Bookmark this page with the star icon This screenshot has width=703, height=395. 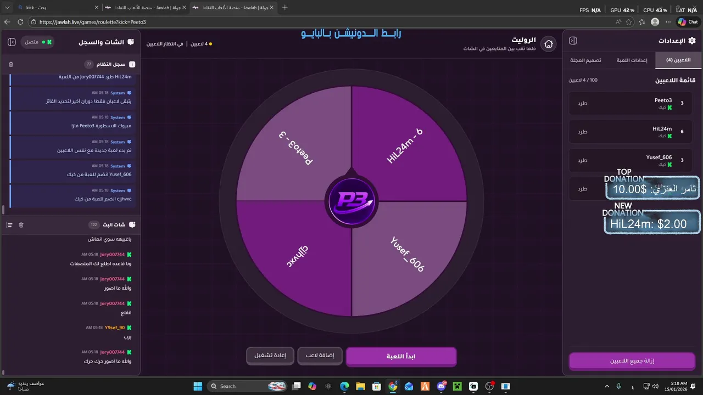629,22
